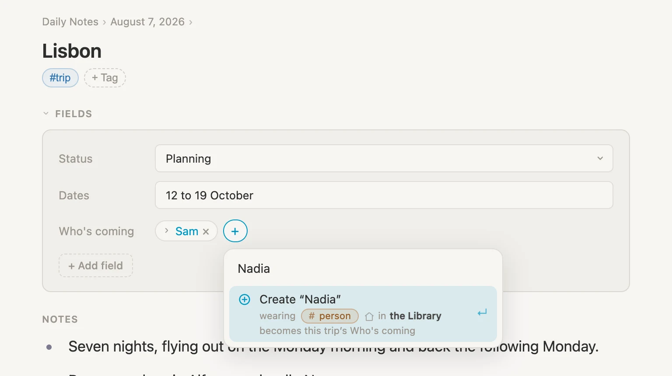Viewport: 672px width, 376px height.
Task: Click the Add field button
Action: click(x=96, y=265)
